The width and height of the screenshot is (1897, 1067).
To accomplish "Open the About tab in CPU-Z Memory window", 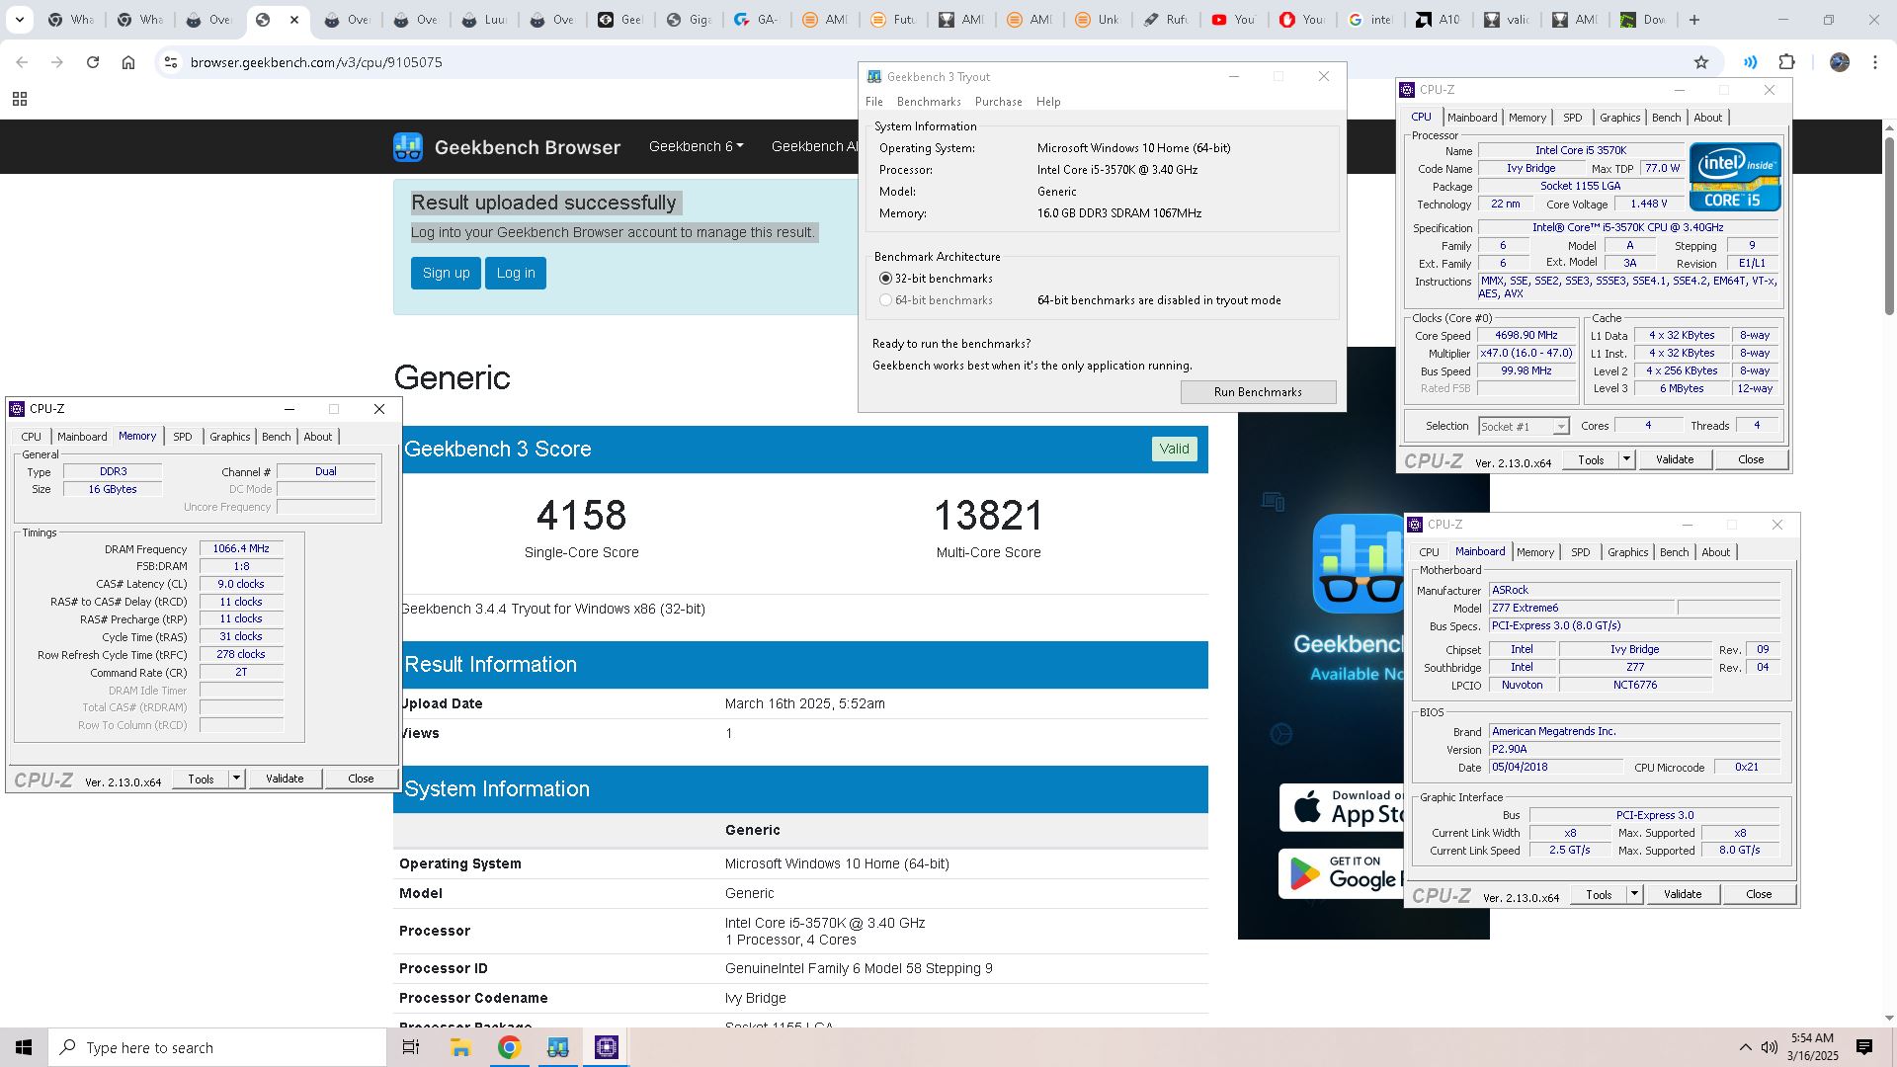I will (x=318, y=437).
